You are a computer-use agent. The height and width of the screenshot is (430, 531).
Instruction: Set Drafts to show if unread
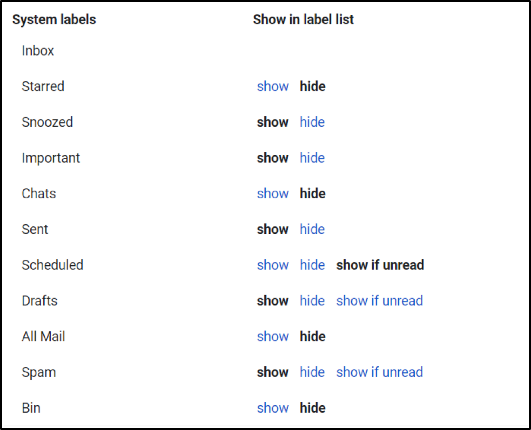tap(379, 300)
